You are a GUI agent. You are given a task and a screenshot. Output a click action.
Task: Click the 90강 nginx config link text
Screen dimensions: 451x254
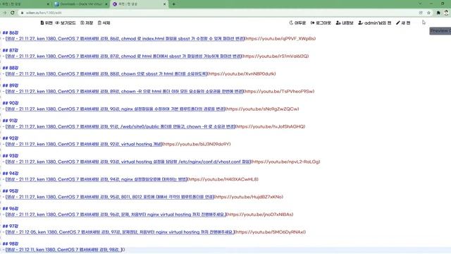tap(115, 109)
